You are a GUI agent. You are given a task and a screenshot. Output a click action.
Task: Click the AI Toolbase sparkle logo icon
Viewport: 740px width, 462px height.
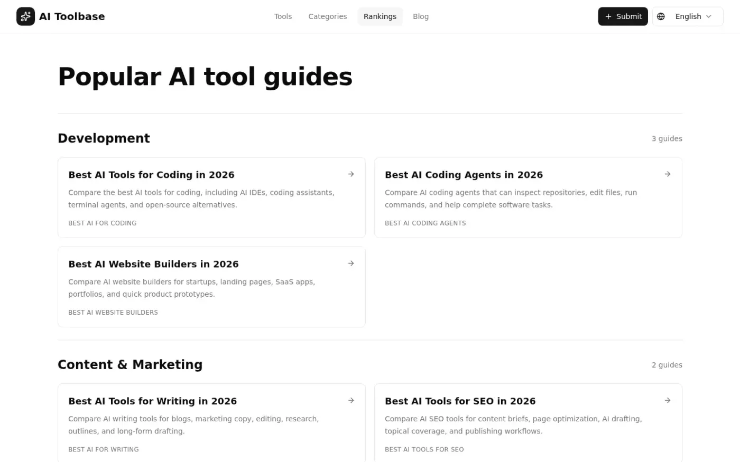pos(25,16)
